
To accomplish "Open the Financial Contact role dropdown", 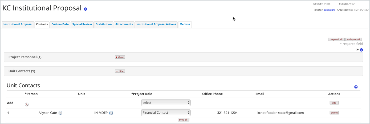I will 166,113.
